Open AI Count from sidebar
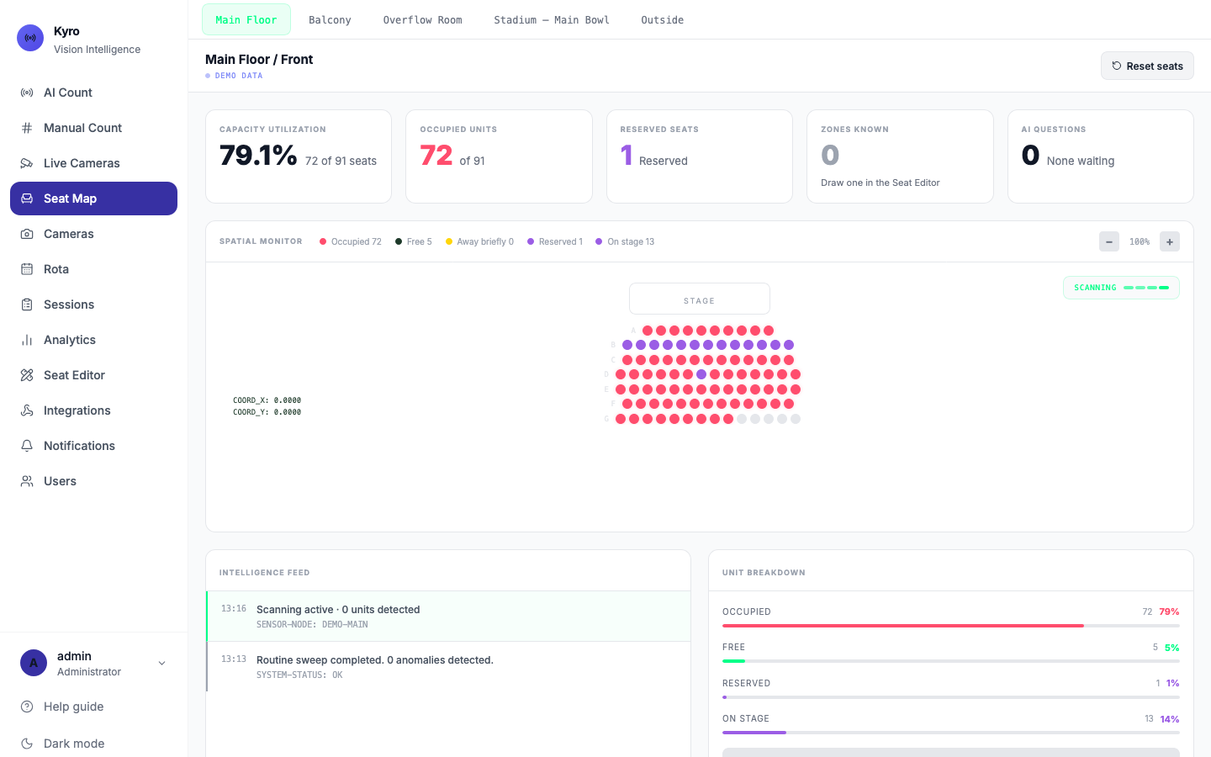The width and height of the screenshot is (1211, 757). 93,93
